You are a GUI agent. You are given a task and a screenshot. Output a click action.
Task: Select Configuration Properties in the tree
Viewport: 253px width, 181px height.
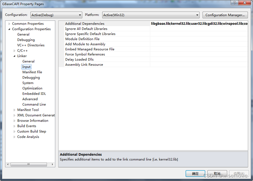[31, 29]
